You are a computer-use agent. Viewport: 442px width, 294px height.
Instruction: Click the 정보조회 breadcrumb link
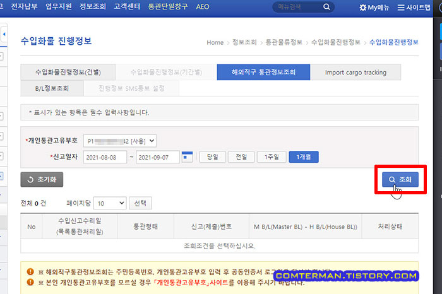[244, 42]
